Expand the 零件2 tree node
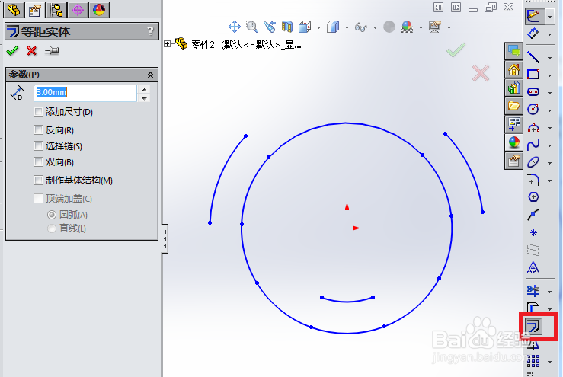 click(x=167, y=44)
